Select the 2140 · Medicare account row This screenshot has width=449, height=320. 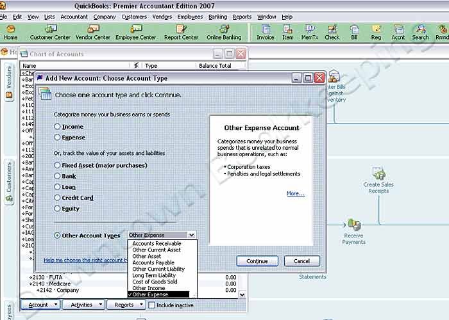coord(130,284)
